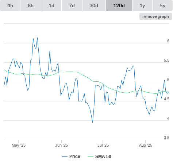Click the blue Price legend line swatch

65,157
